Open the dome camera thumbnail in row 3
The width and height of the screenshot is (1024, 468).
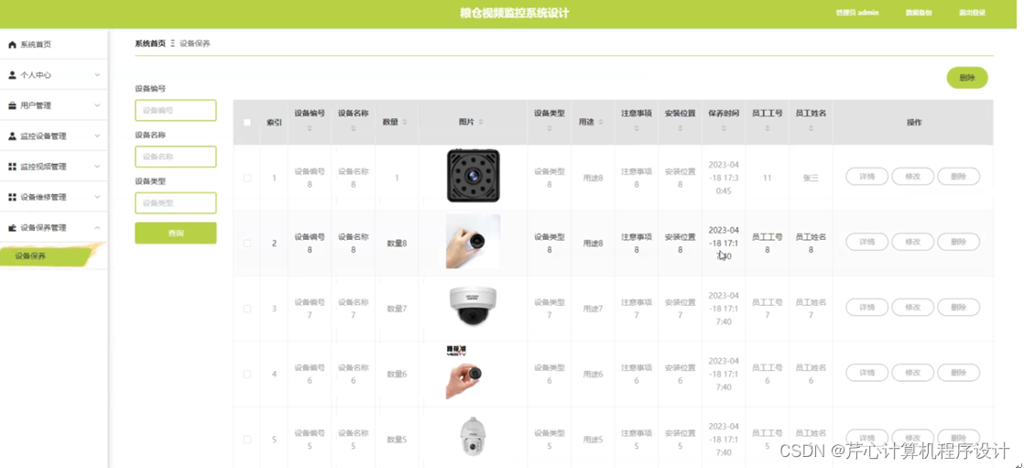(x=473, y=306)
